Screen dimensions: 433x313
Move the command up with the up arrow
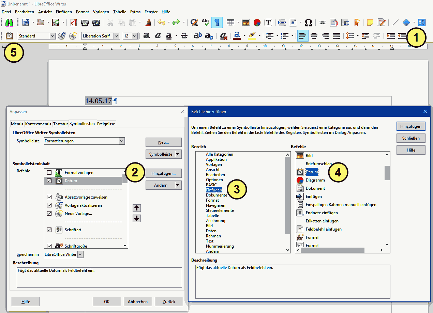(x=137, y=208)
